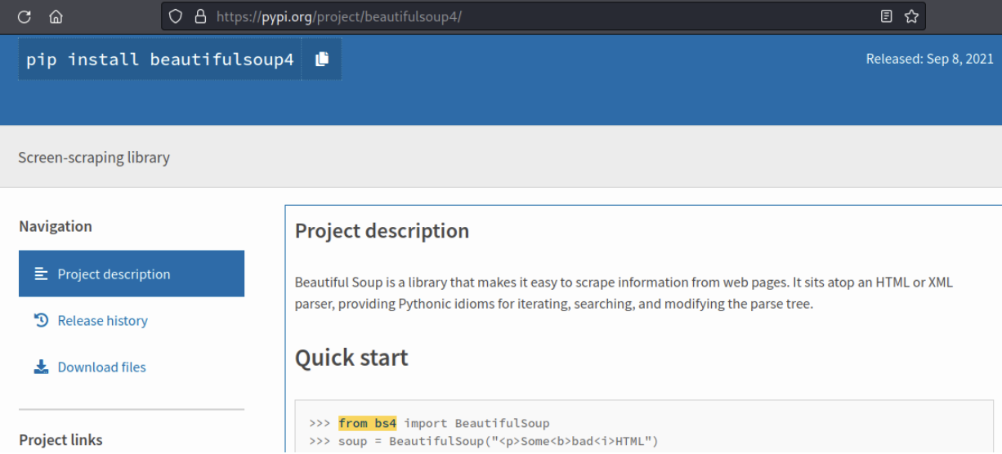1002x454 pixels.
Task: Open tracking protection shield icon
Action: point(175,16)
